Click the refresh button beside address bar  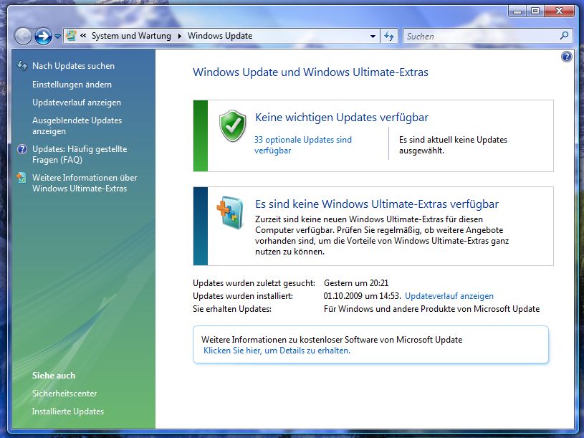click(389, 36)
